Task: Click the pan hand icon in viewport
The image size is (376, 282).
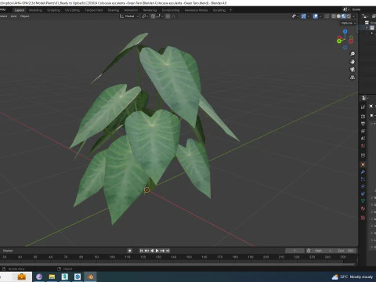Action: pos(352,62)
